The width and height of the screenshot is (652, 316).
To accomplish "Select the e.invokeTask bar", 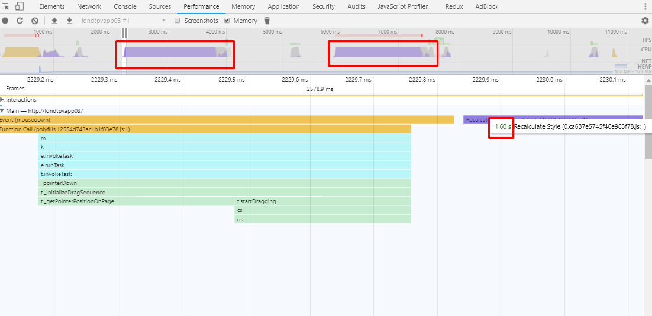I will [x=224, y=156].
